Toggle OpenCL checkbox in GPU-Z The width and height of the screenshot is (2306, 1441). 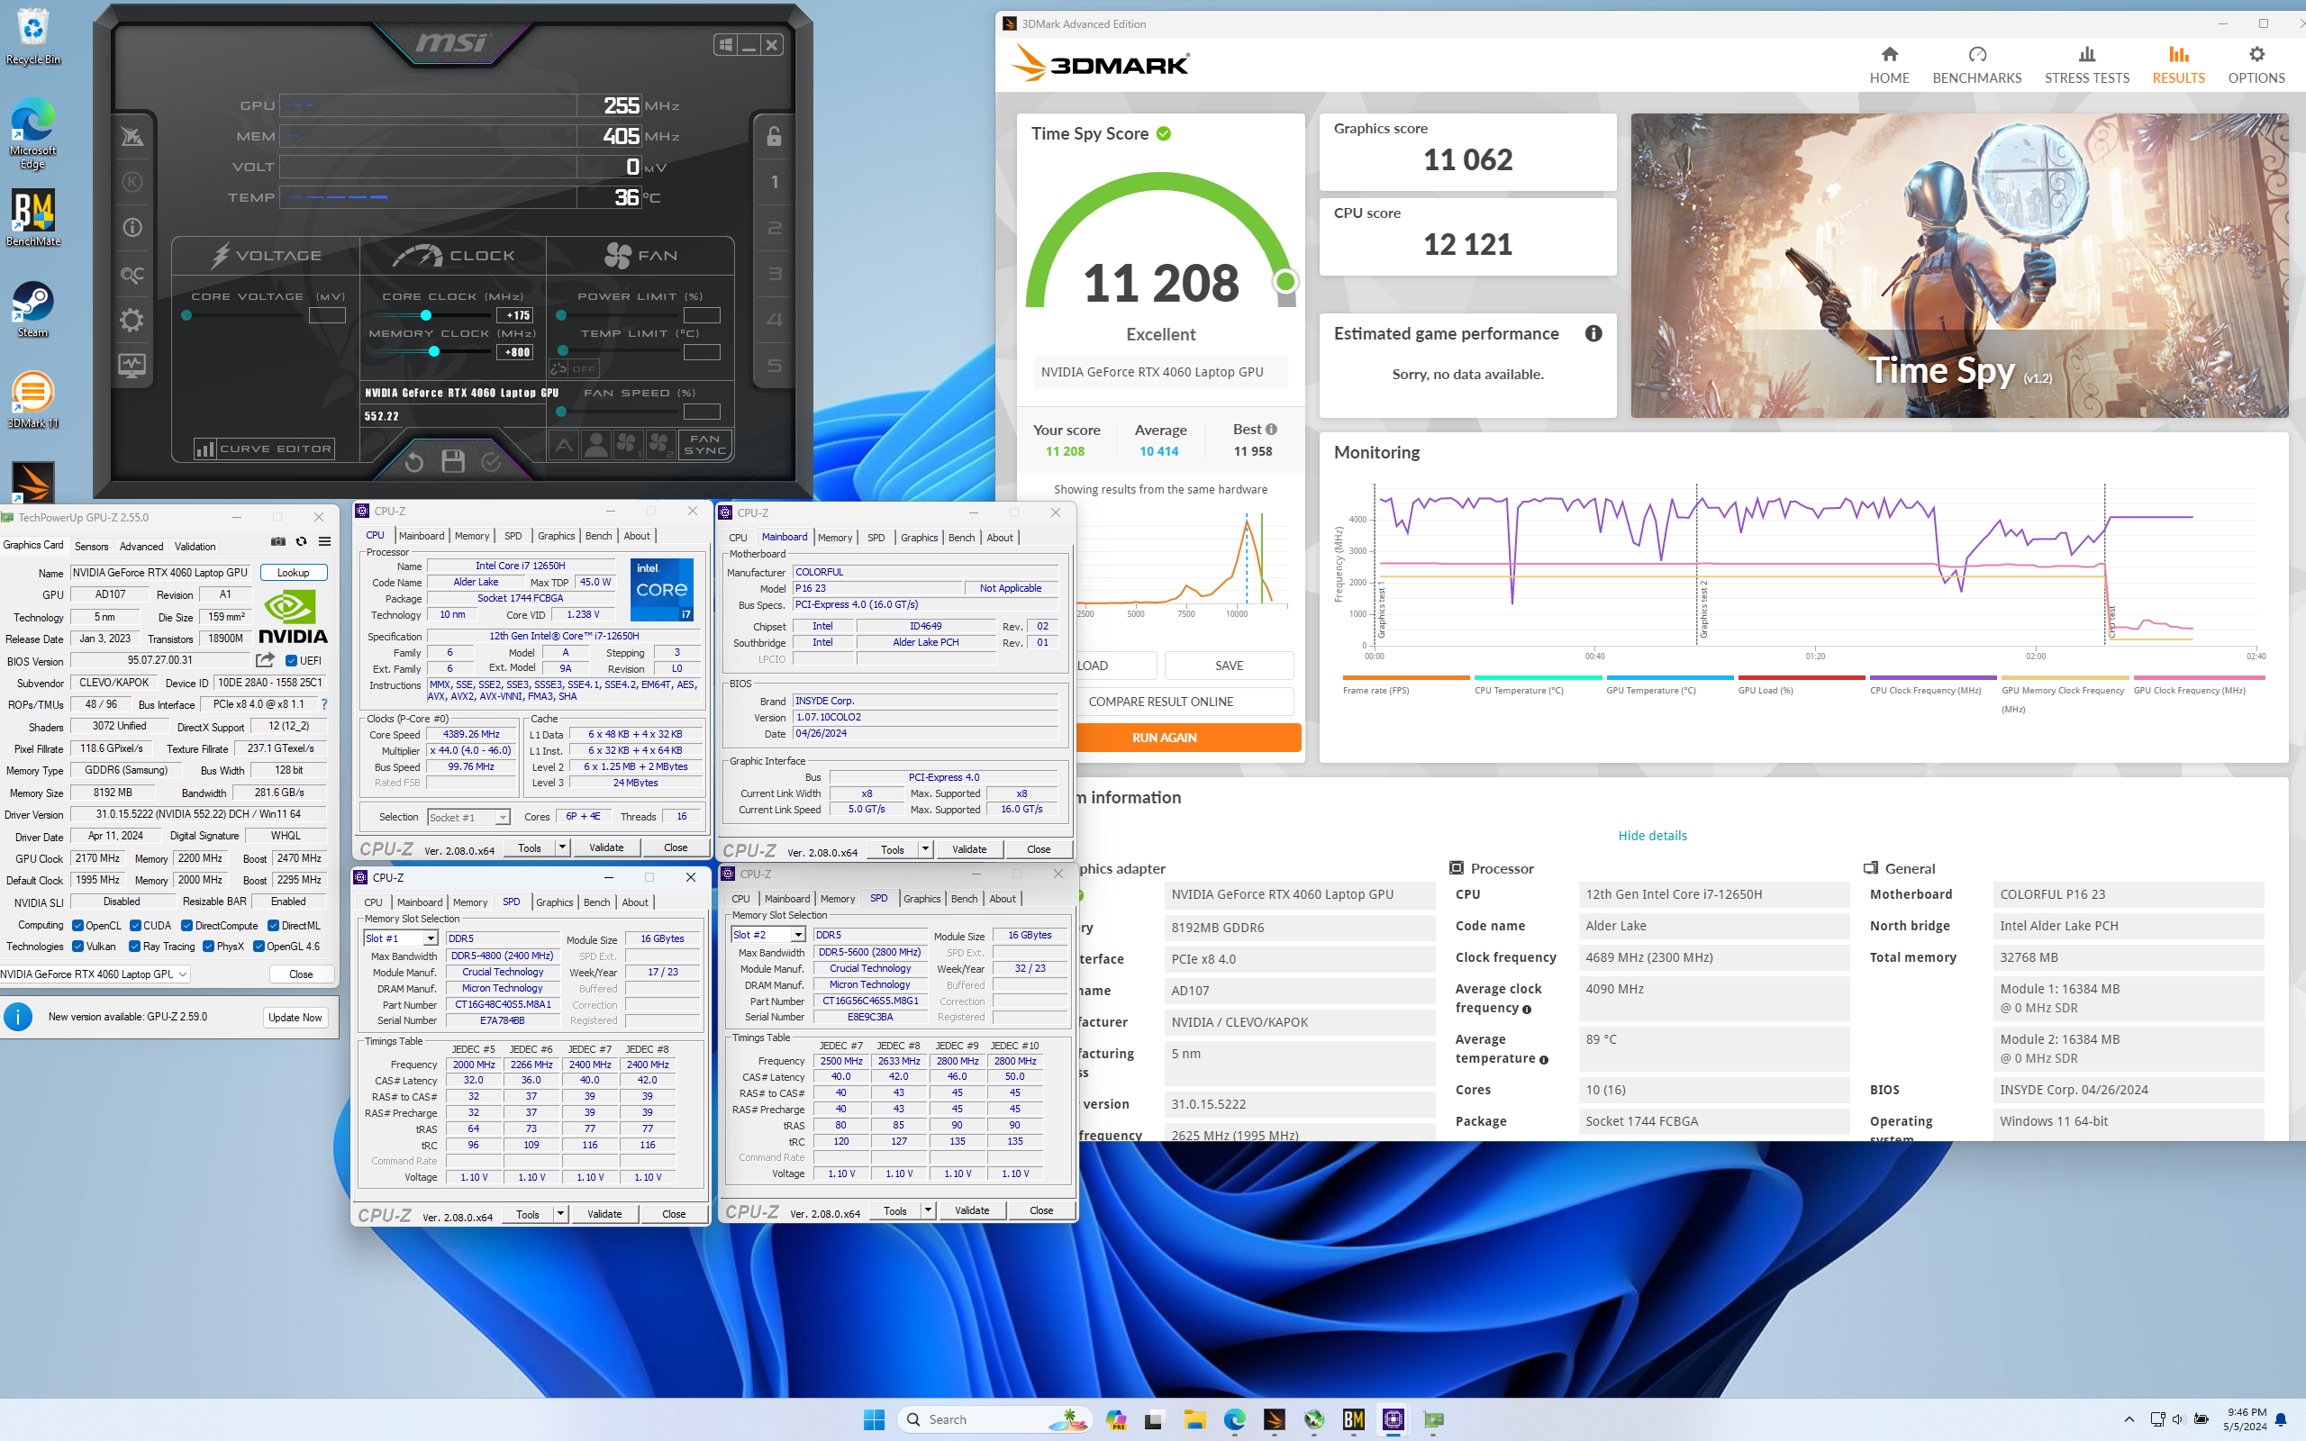pyautogui.click(x=78, y=926)
